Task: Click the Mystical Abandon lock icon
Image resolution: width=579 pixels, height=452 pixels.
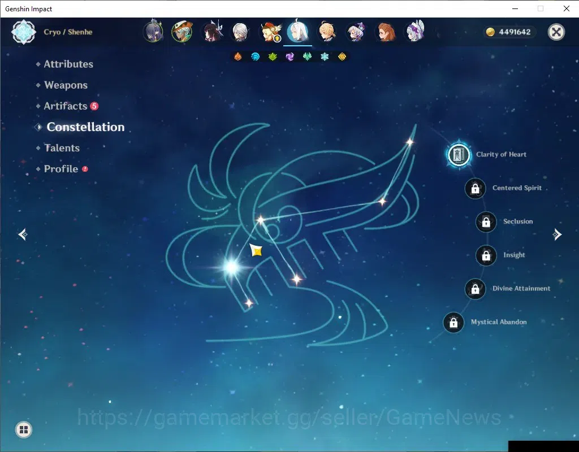Action: pyautogui.click(x=453, y=323)
